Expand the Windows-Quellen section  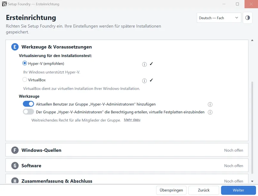tap(127, 150)
